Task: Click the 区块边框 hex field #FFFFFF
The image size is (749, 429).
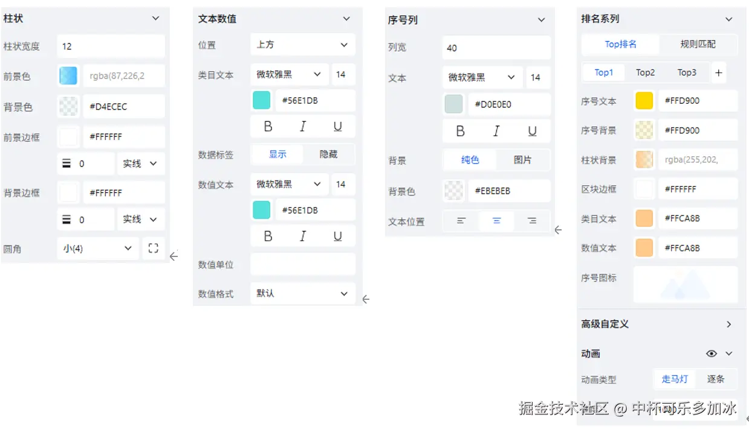Action: coord(698,189)
